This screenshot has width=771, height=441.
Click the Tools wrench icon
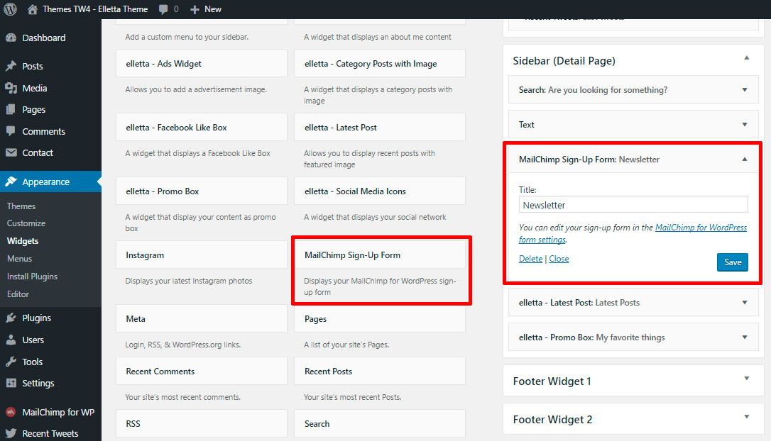[x=11, y=362]
